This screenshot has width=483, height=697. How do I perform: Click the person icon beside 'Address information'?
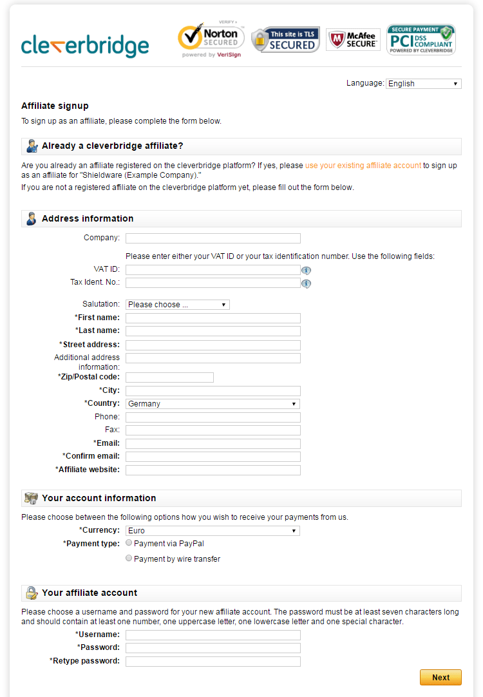(x=32, y=218)
